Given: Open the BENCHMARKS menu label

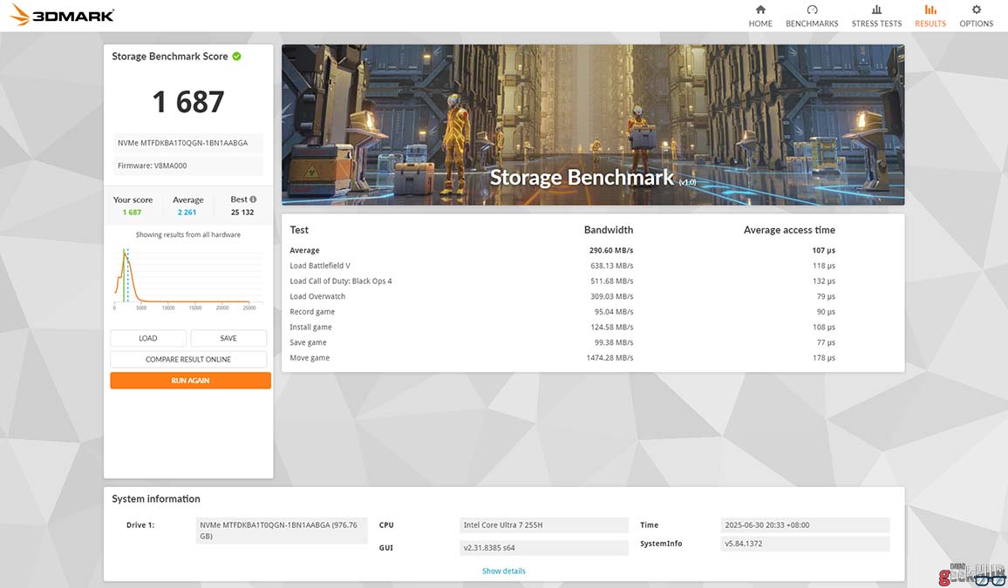Looking at the screenshot, I should (812, 24).
